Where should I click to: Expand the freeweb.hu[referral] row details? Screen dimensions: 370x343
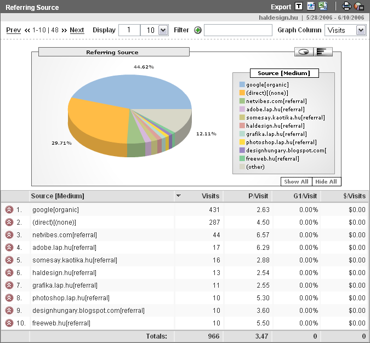[9, 323]
